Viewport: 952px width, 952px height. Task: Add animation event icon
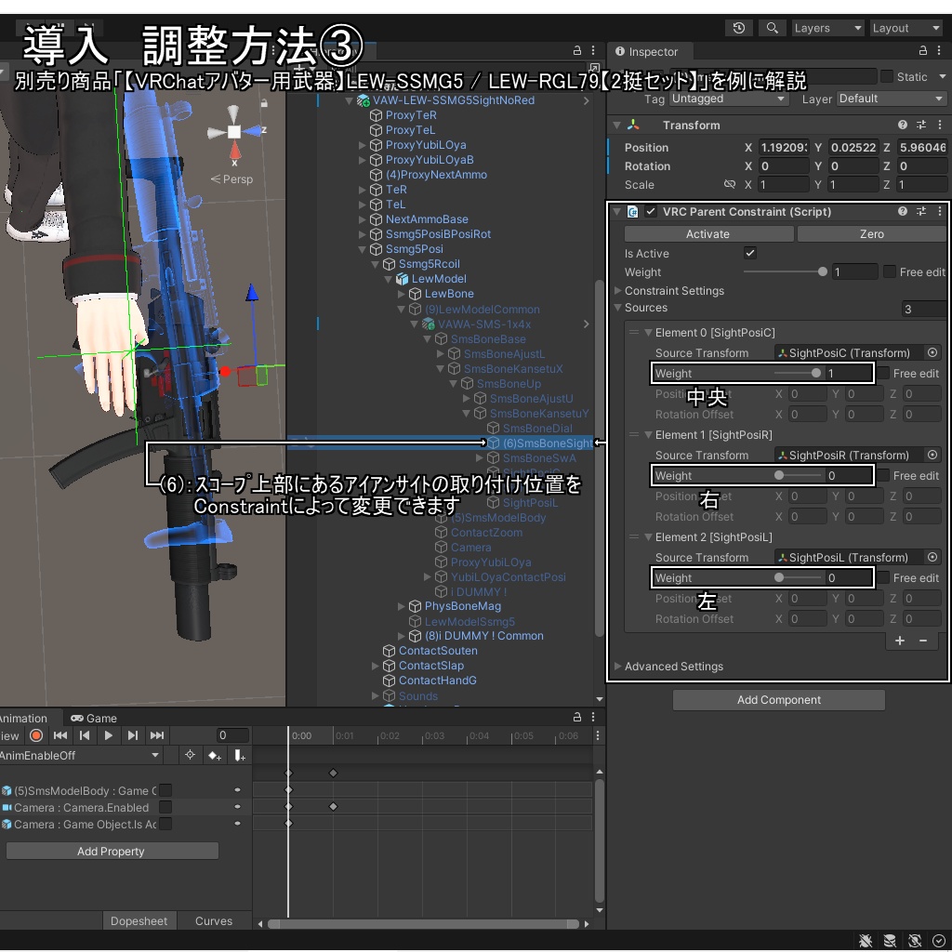pyautogui.click(x=239, y=755)
